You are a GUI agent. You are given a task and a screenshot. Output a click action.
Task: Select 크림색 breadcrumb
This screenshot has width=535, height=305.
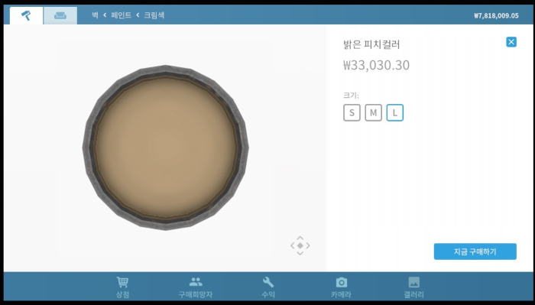[x=154, y=15]
